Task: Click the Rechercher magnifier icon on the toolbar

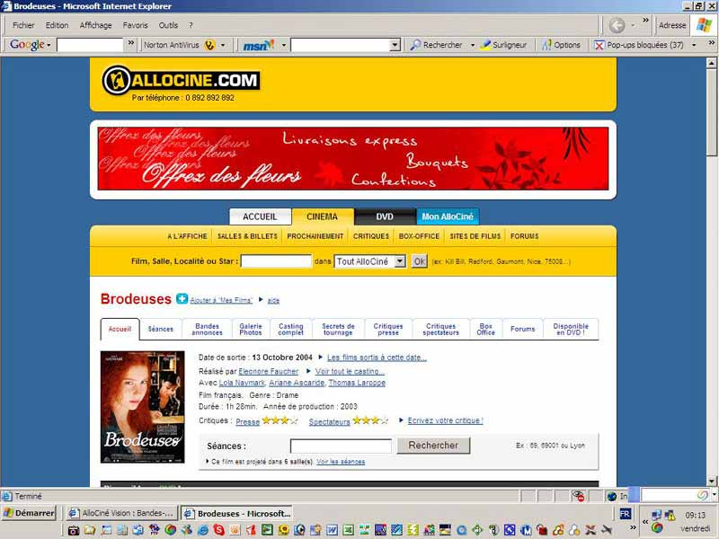Action: [x=415, y=45]
